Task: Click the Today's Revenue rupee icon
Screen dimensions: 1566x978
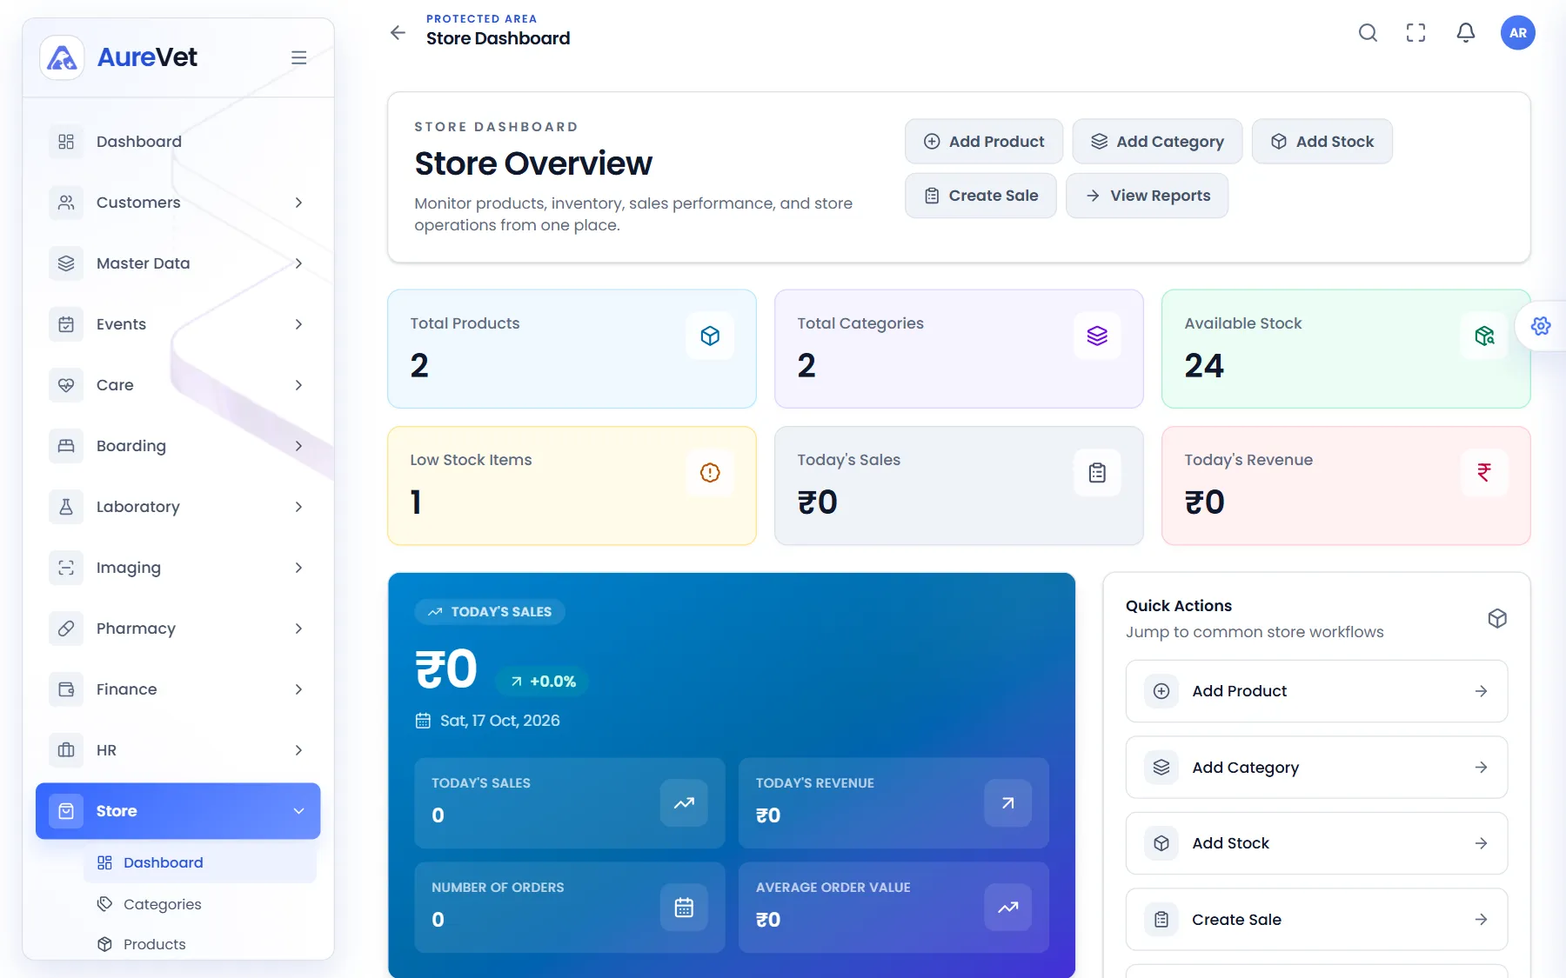Action: click(x=1484, y=472)
